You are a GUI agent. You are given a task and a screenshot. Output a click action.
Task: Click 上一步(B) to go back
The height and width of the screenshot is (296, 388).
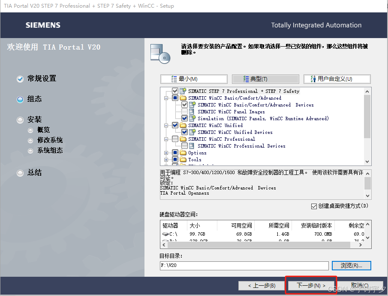coord(262,286)
